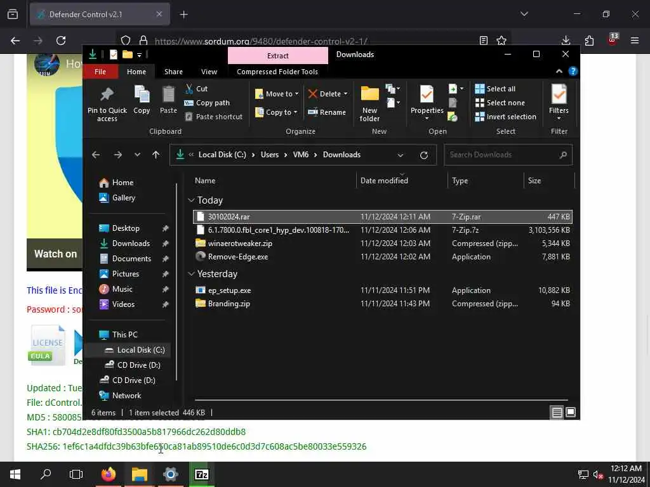Open 7-Zip from the taskbar
The image size is (650, 487).
201,474
